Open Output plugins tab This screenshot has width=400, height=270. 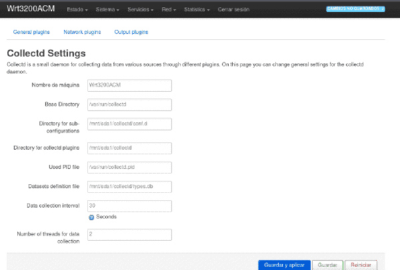point(131,32)
